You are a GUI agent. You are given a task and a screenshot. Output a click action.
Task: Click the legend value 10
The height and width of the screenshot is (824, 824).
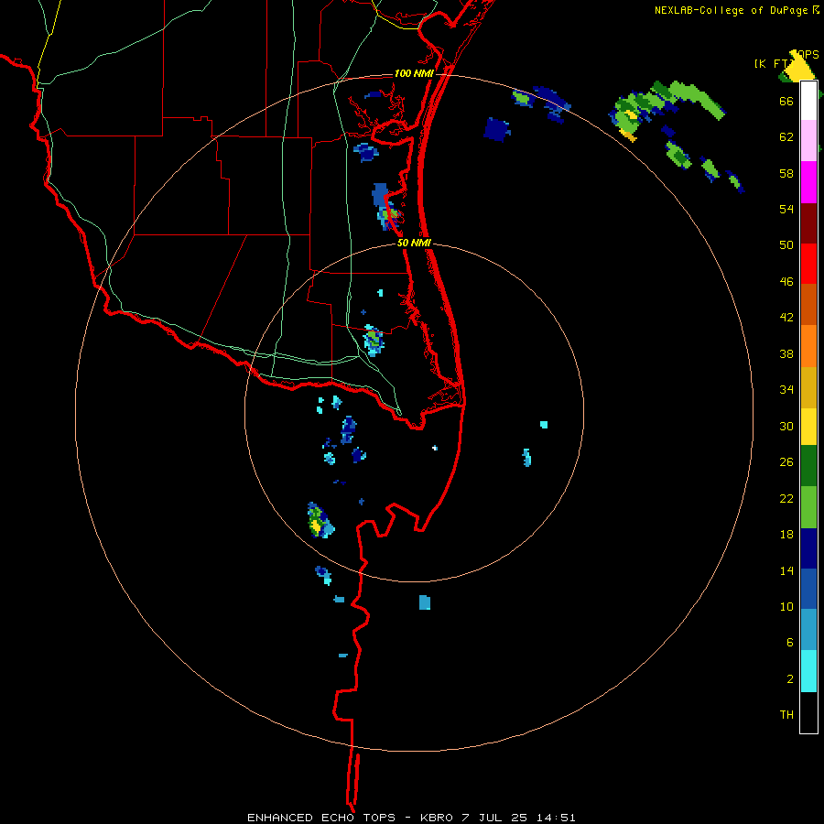pos(786,606)
